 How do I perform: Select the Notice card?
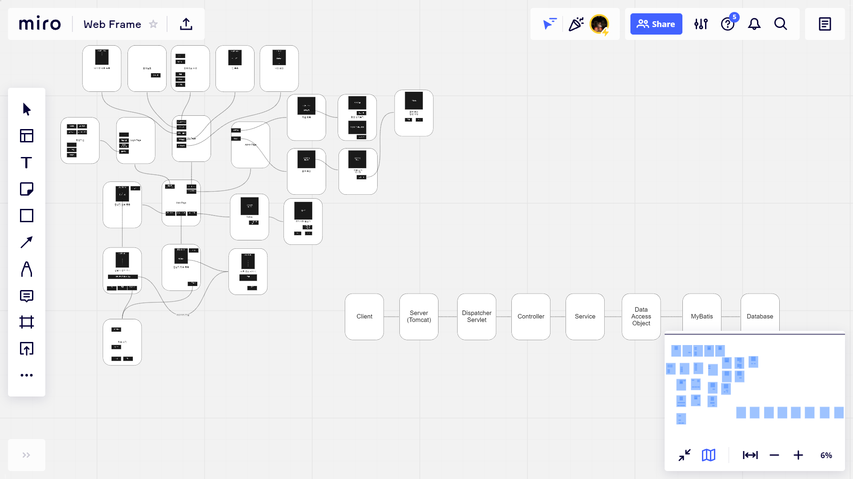point(250,217)
